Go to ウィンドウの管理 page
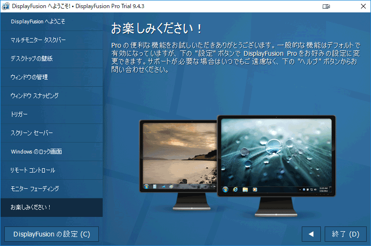 (52, 77)
